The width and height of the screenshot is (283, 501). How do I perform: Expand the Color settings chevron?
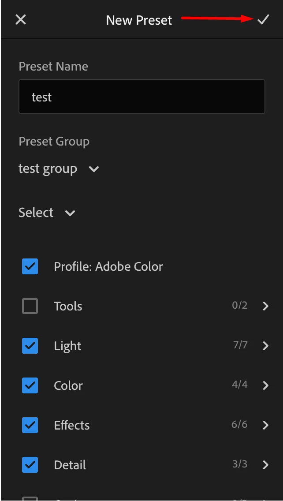[x=265, y=385]
